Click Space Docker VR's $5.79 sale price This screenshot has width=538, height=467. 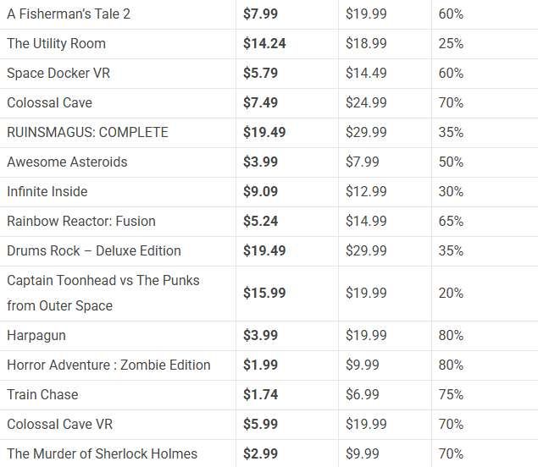tap(260, 74)
